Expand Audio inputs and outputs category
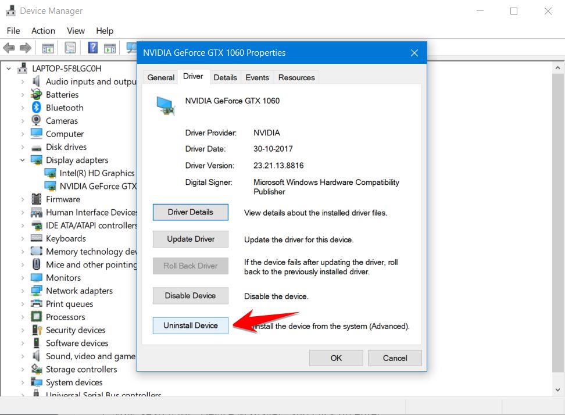 23,82
